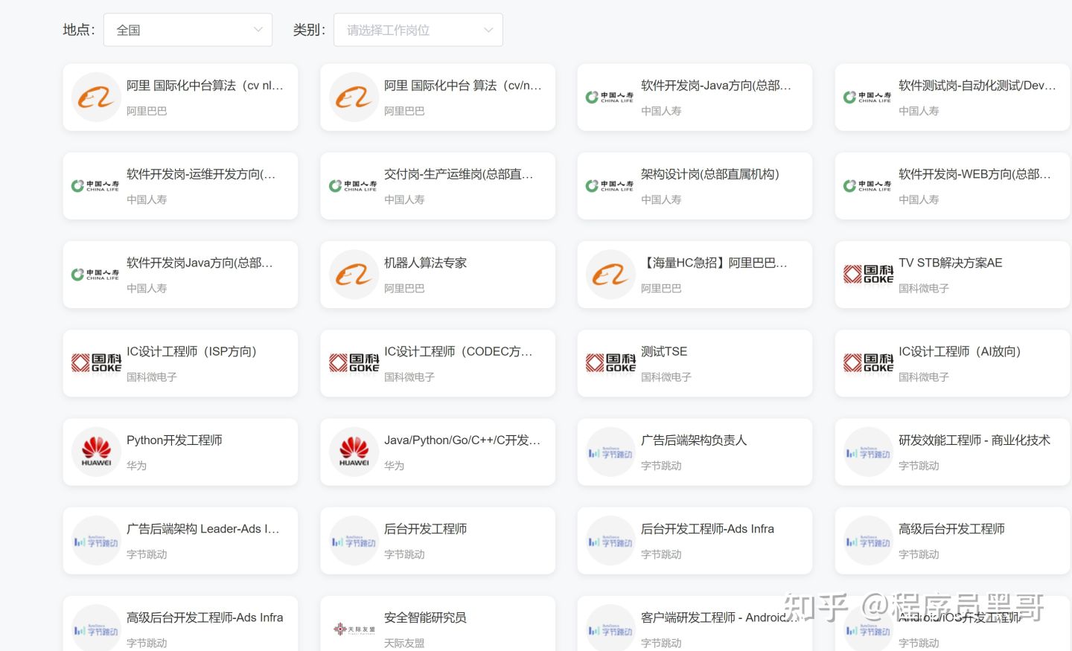
Task: Click the GOKE logo beside 测试TSE
Action: tap(611, 363)
